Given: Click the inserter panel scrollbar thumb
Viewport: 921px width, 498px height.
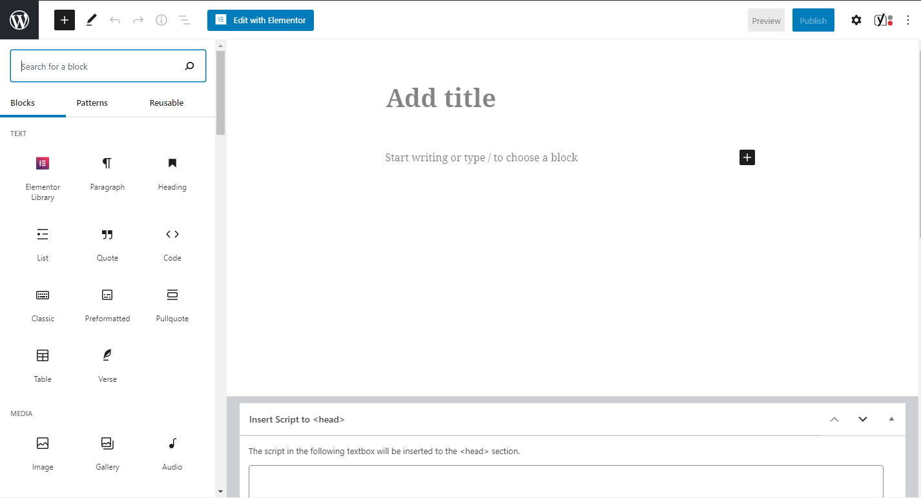Looking at the screenshot, I should click(x=220, y=92).
